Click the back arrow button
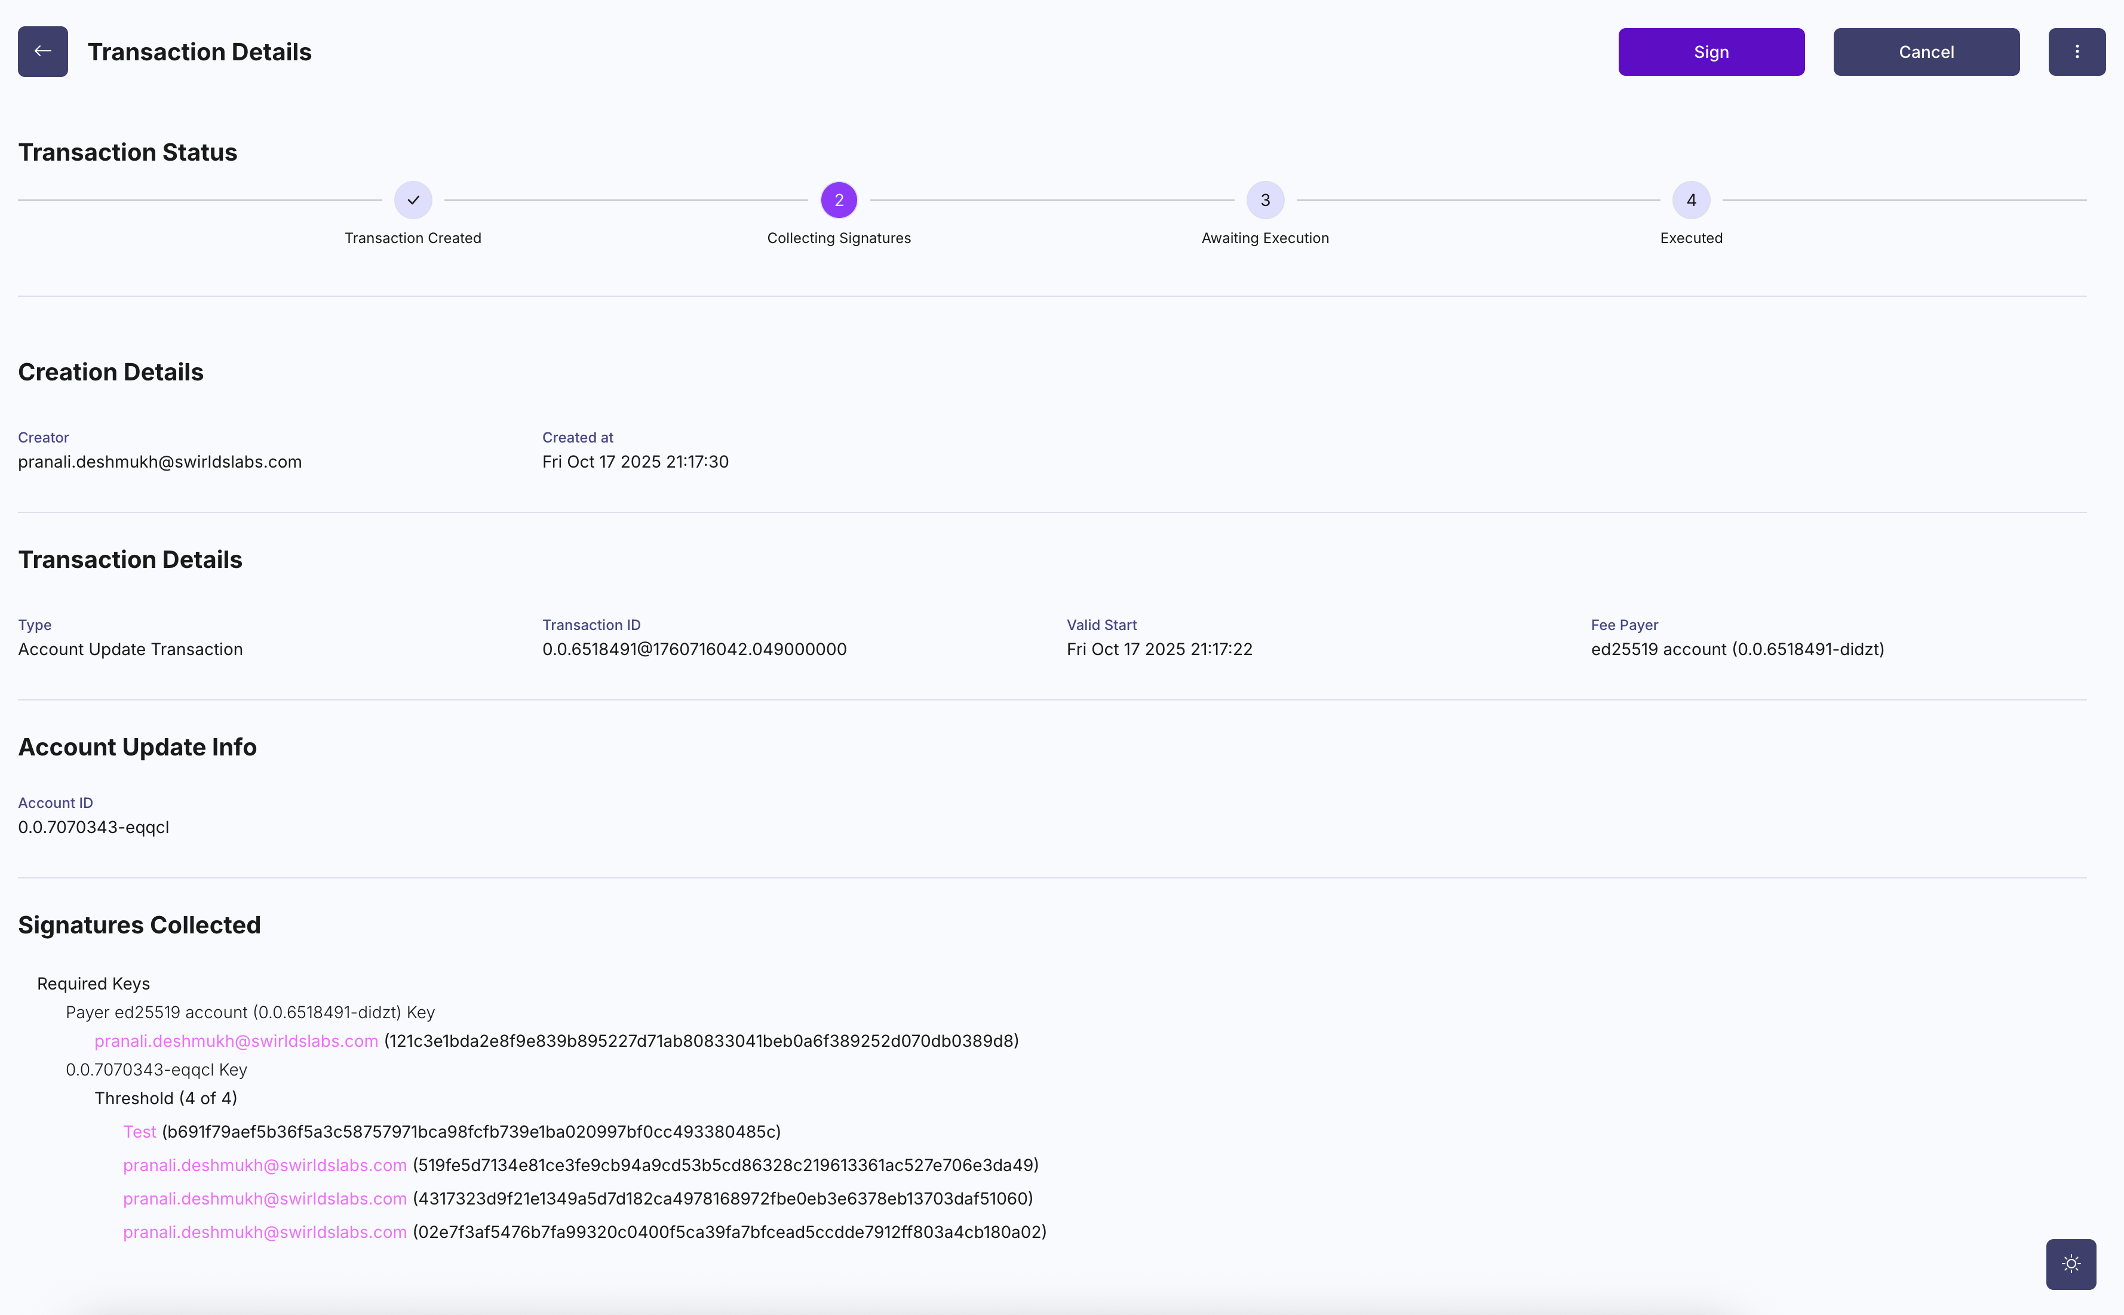 pos(42,51)
